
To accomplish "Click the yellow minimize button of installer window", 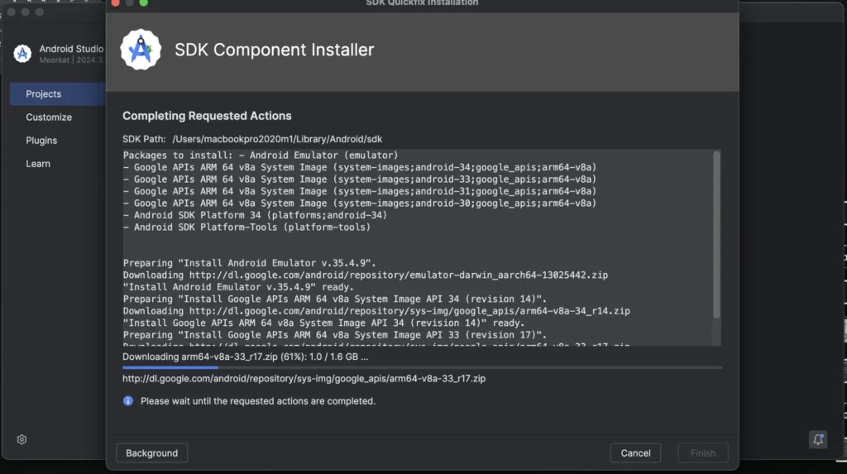I will [x=130, y=2].
